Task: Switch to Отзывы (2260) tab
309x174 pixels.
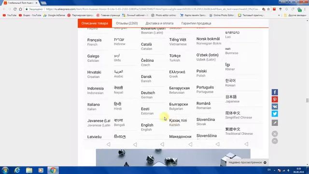Action: pyautogui.click(x=126, y=23)
